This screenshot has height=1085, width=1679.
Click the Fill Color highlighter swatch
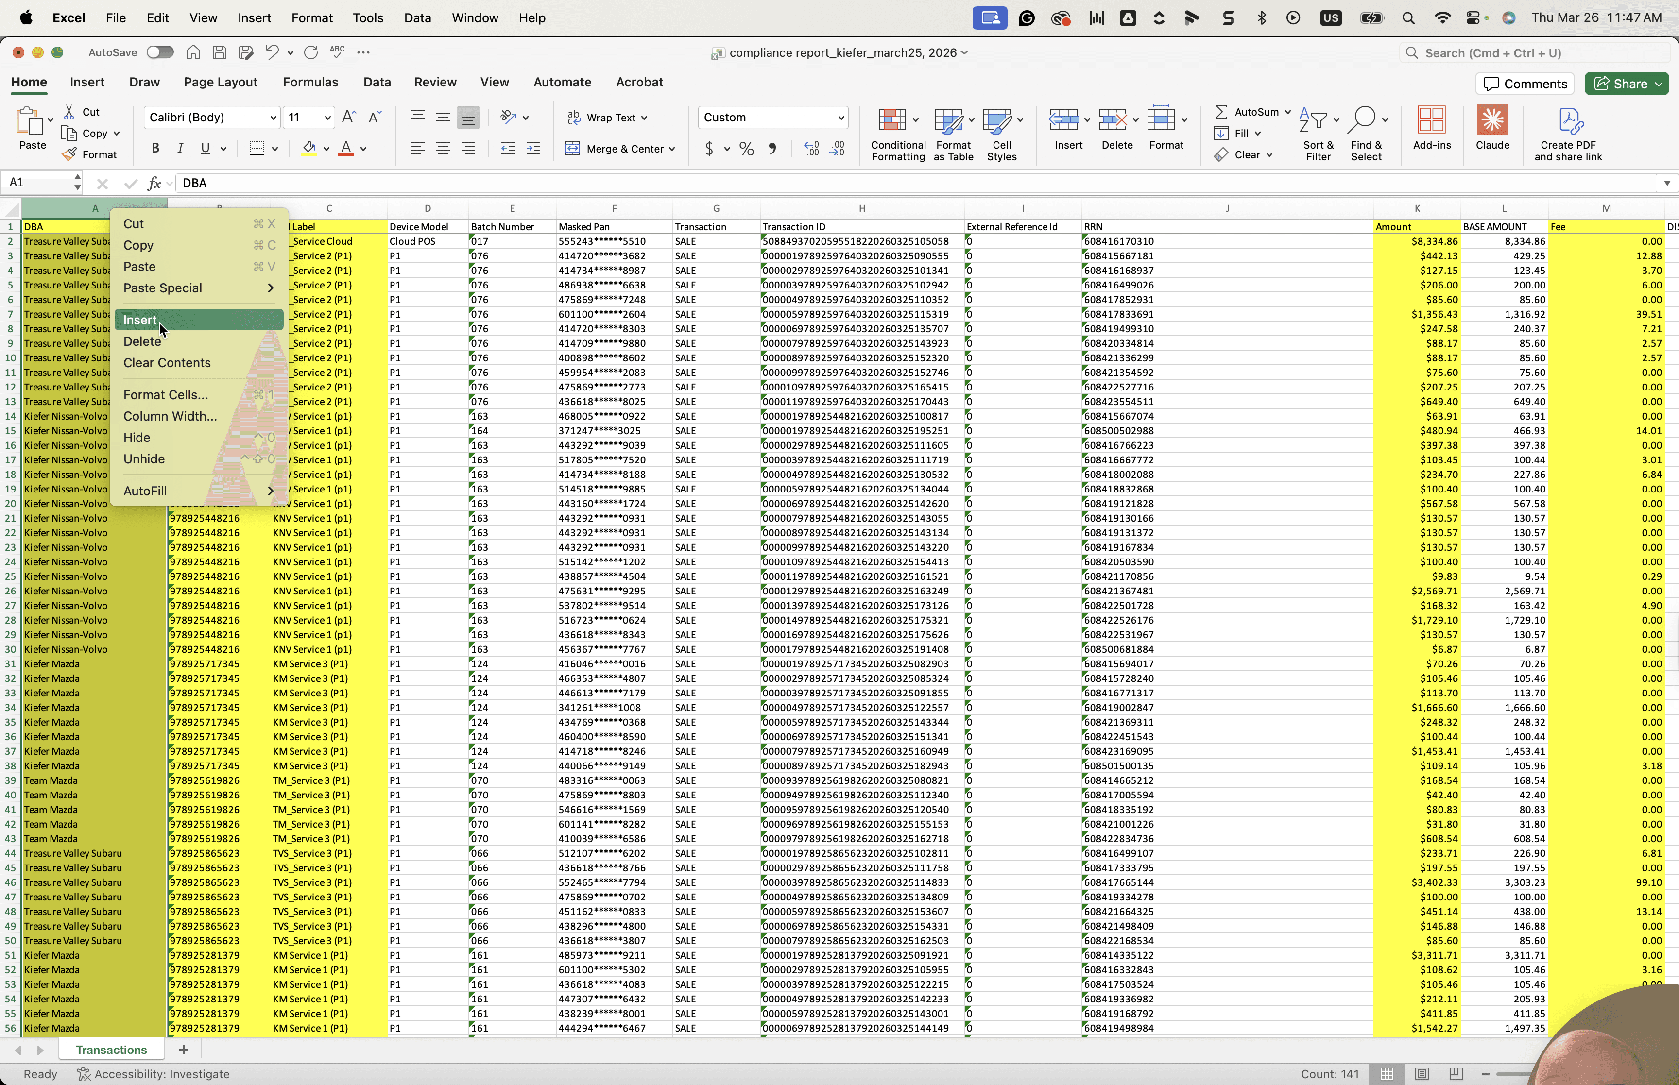tap(308, 148)
